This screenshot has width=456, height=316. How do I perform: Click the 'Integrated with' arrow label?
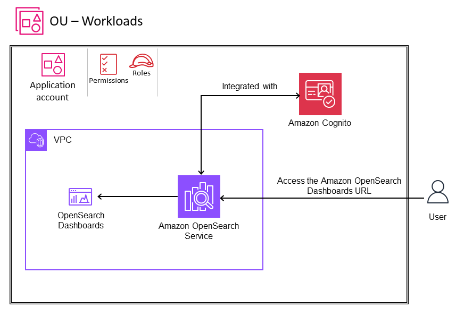click(x=250, y=86)
